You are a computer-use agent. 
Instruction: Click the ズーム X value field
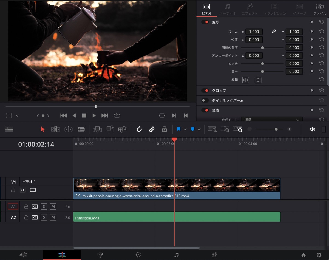254,32
